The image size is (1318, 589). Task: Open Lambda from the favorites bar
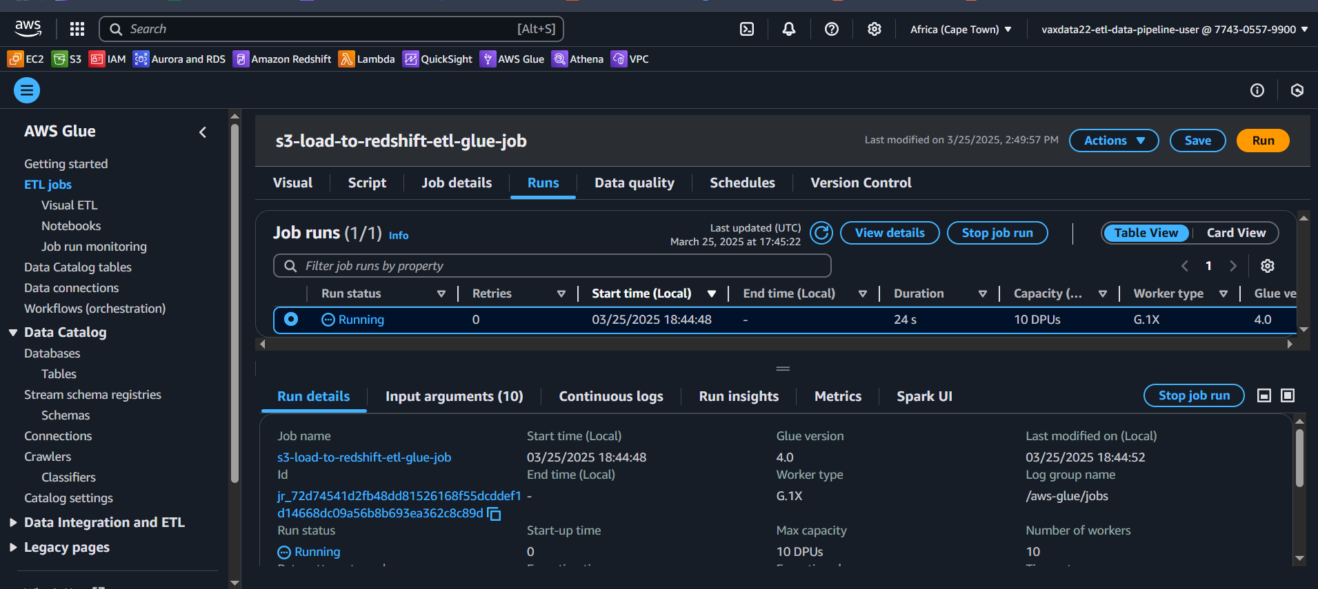point(367,59)
